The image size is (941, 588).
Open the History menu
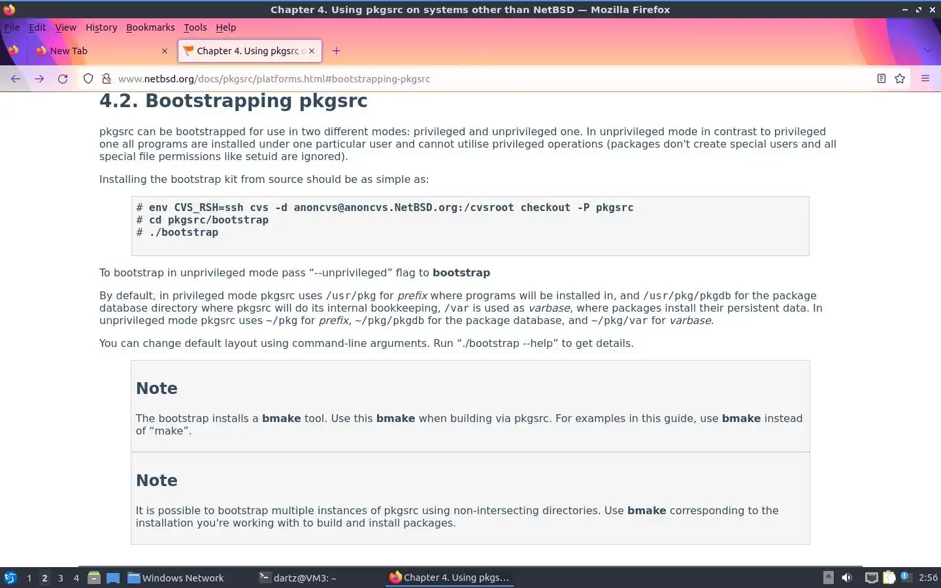click(101, 27)
